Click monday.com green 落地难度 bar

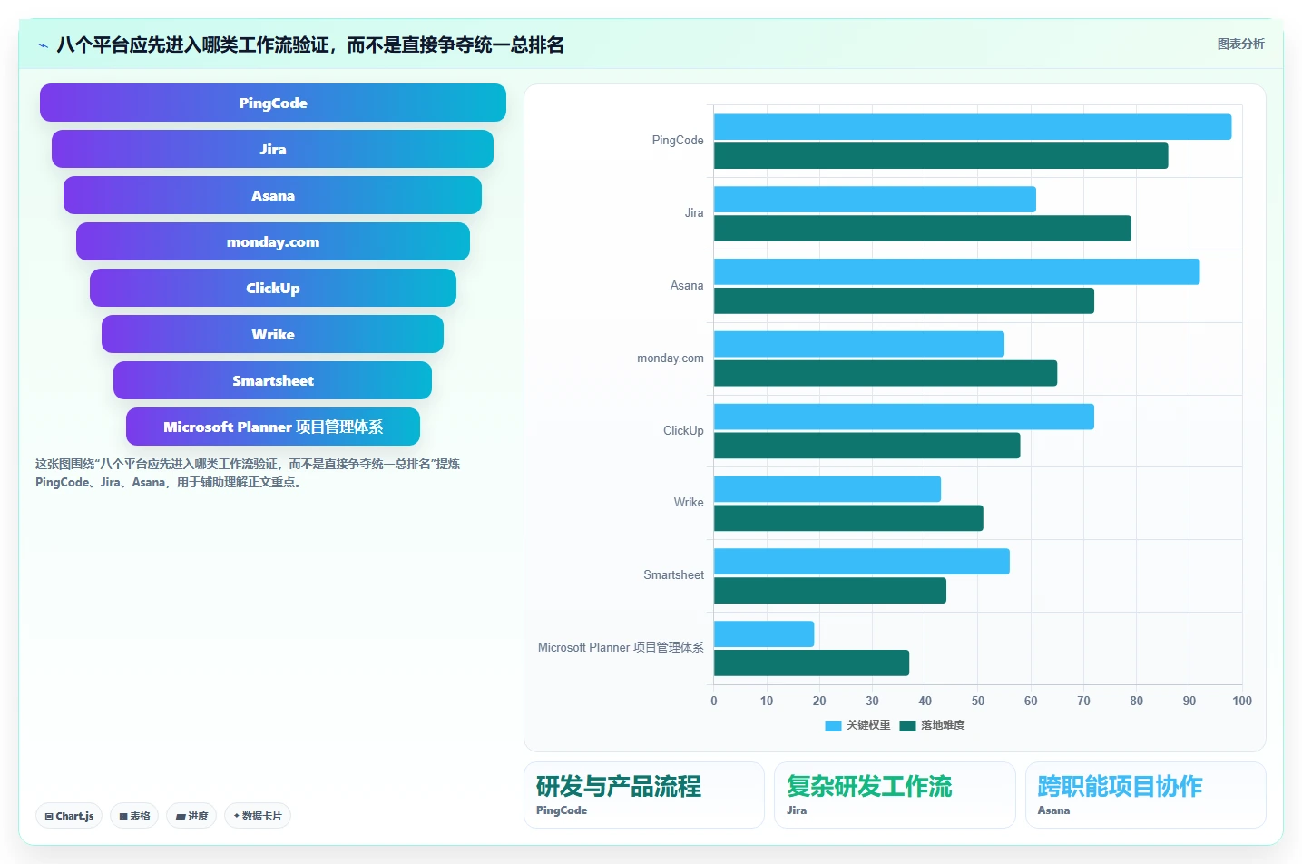(886, 373)
